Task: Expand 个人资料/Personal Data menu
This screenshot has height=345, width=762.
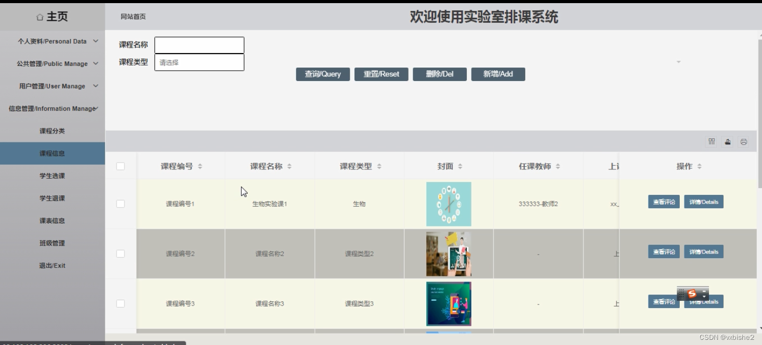Action: tap(53, 41)
